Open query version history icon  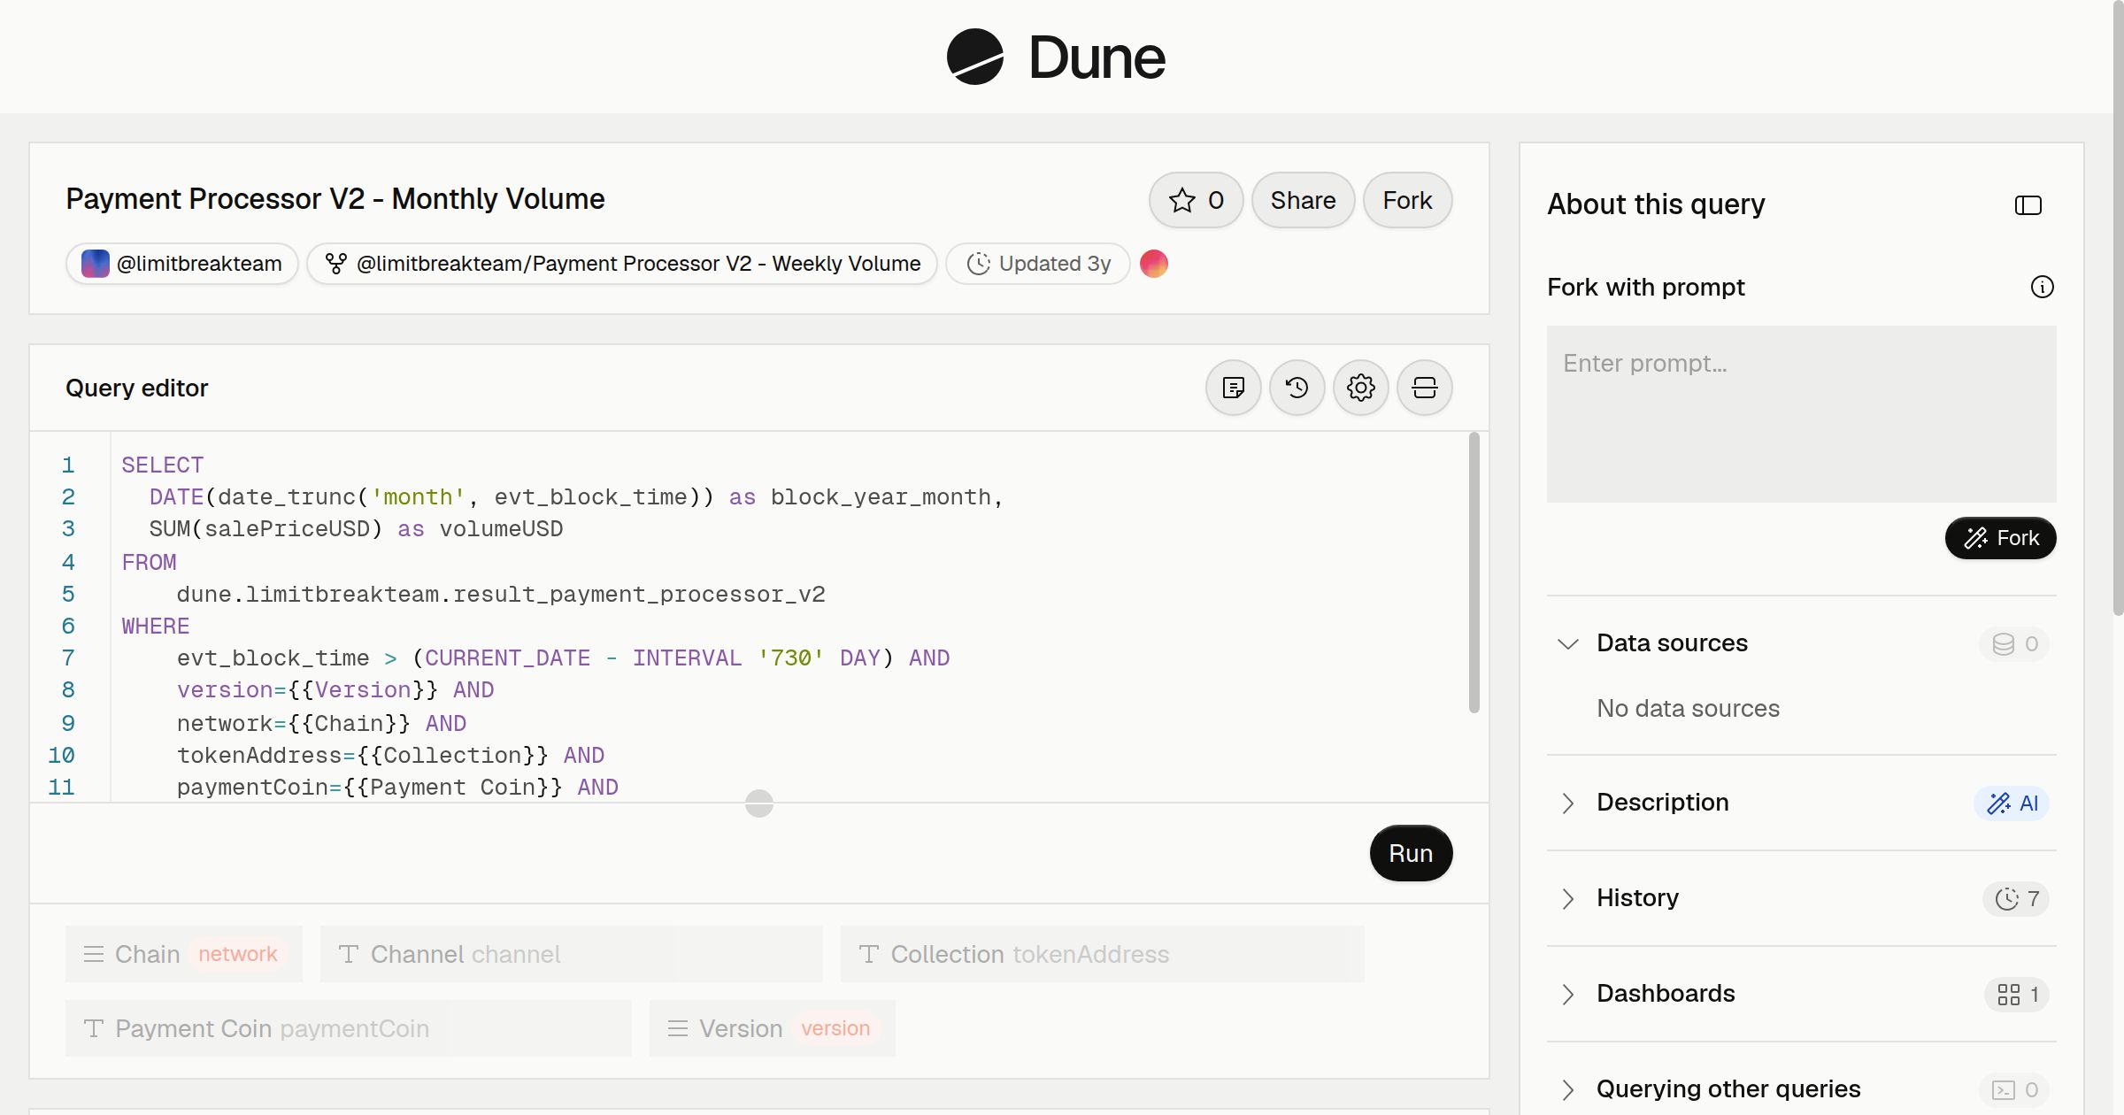[x=1297, y=388]
